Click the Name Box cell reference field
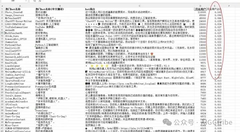240x132 pixels. click(13, 1)
